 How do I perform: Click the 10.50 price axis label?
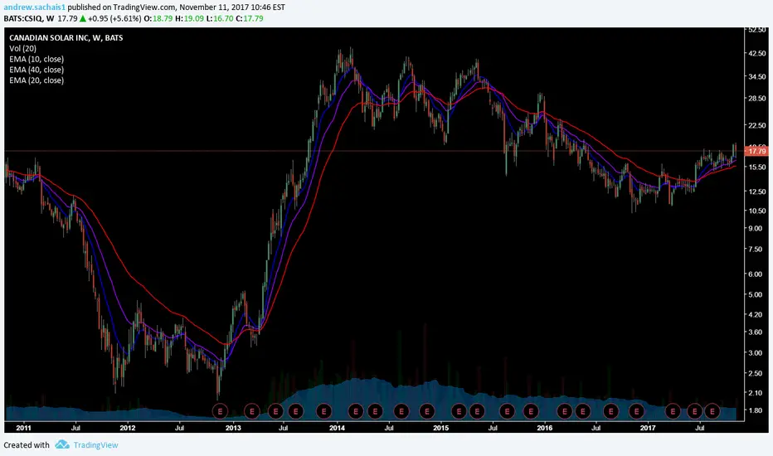pos(756,211)
